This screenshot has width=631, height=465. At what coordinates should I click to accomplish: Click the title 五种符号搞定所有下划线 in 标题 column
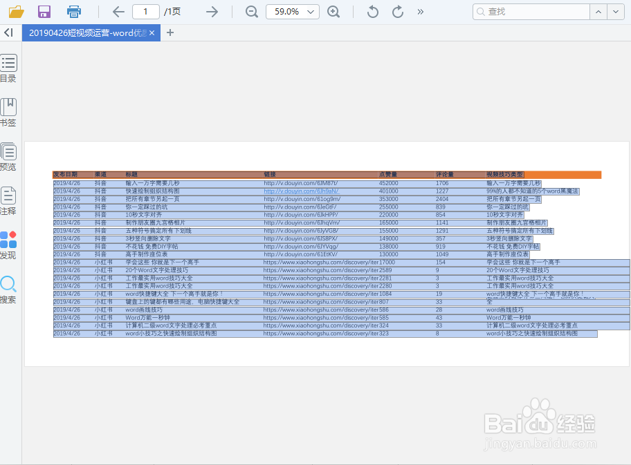click(x=158, y=231)
